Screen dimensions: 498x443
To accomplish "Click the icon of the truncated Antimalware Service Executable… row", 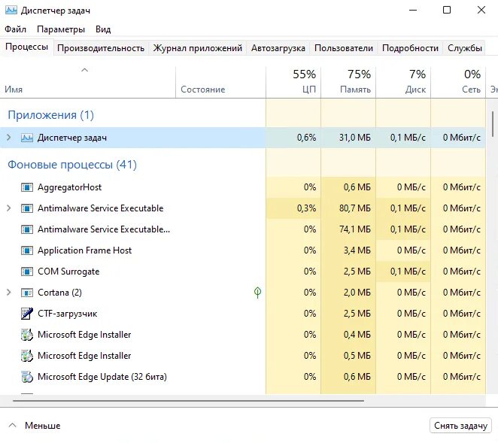I will (x=27, y=229).
